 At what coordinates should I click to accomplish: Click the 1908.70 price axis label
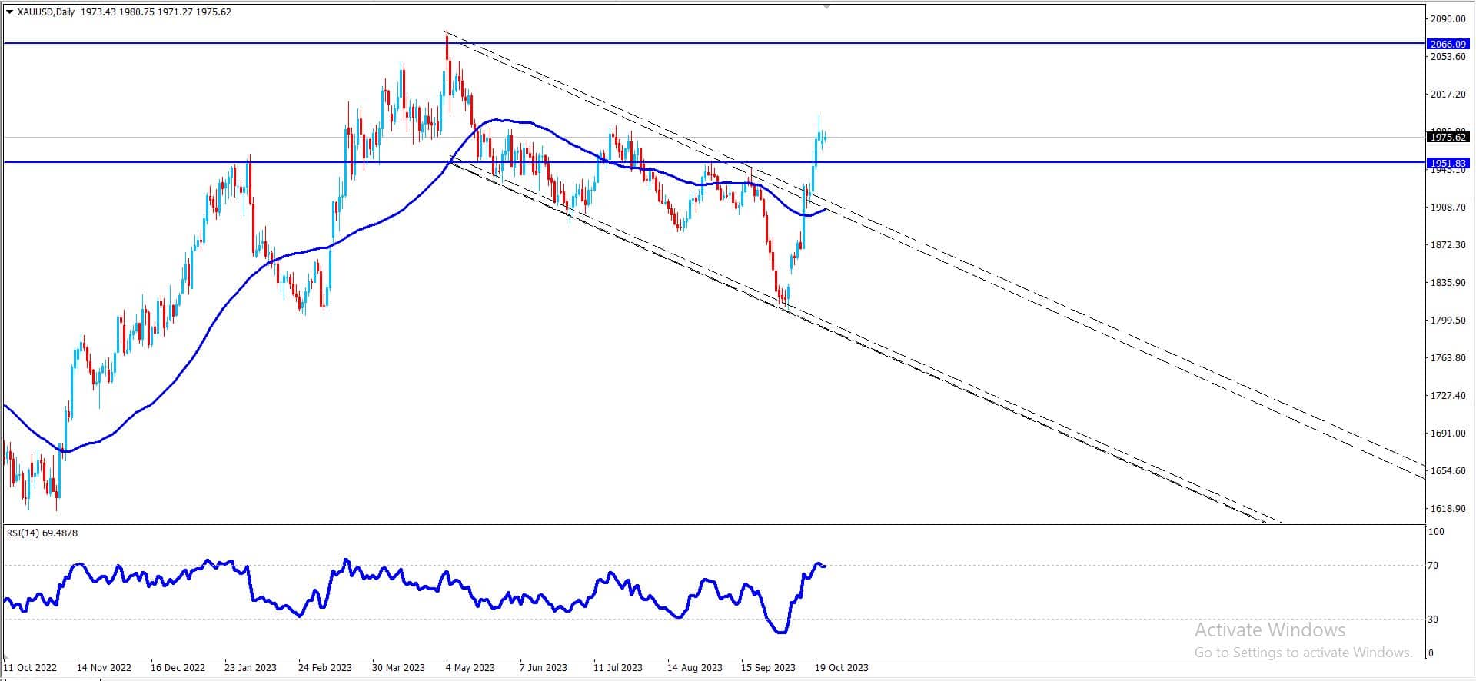click(1447, 207)
